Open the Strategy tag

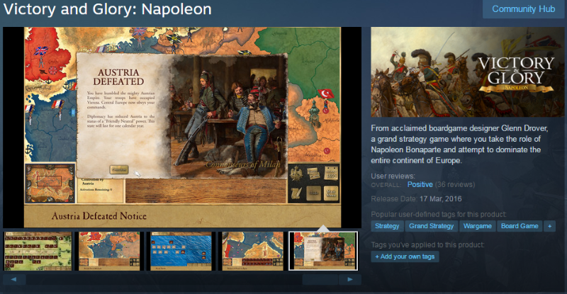click(x=387, y=226)
